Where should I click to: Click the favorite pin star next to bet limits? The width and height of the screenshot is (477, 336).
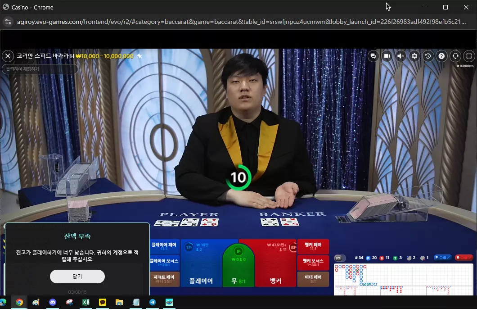click(139, 56)
